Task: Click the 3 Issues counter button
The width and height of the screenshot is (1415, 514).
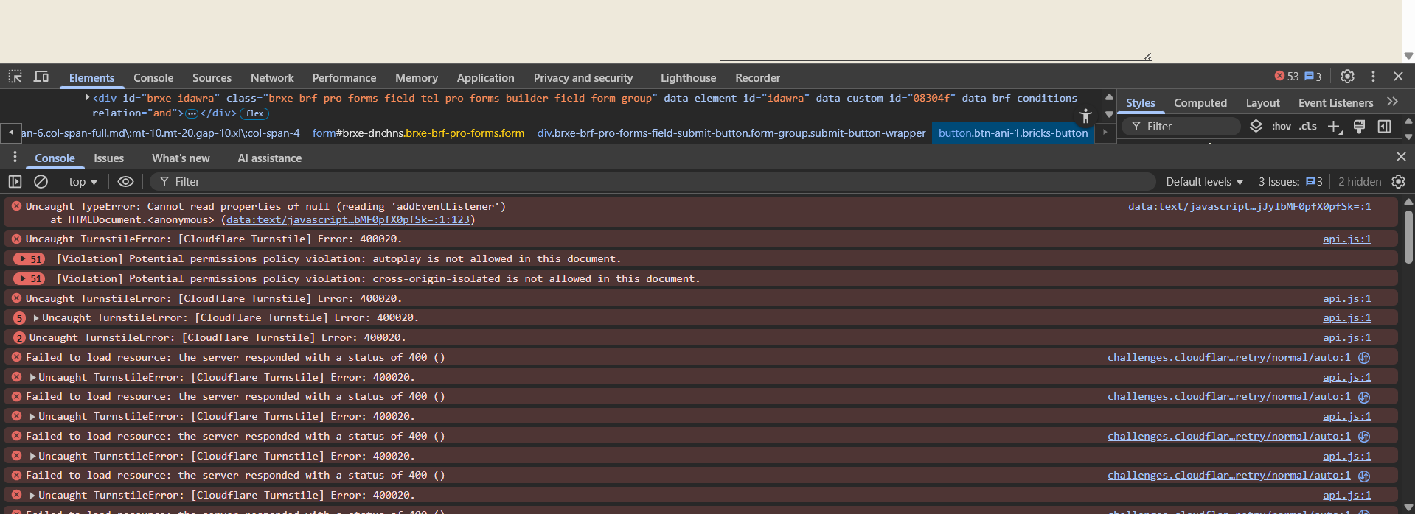Action: [1290, 182]
